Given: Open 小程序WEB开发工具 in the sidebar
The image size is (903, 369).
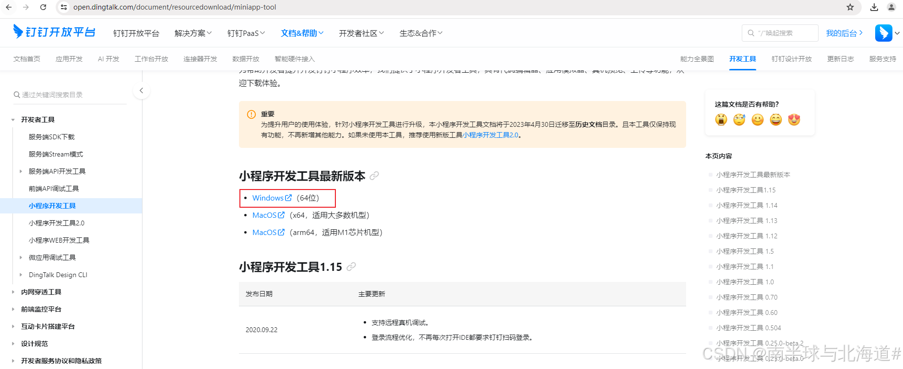Looking at the screenshot, I should pos(59,240).
